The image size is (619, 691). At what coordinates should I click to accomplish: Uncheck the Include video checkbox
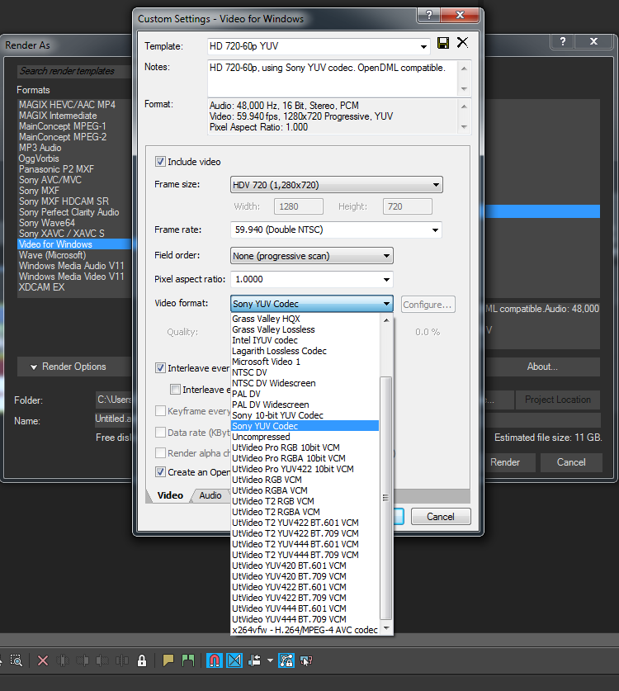coord(161,162)
